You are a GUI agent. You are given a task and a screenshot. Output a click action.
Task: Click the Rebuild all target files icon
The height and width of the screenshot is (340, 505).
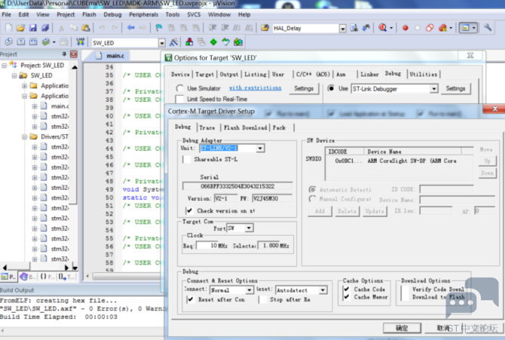(x=33, y=42)
